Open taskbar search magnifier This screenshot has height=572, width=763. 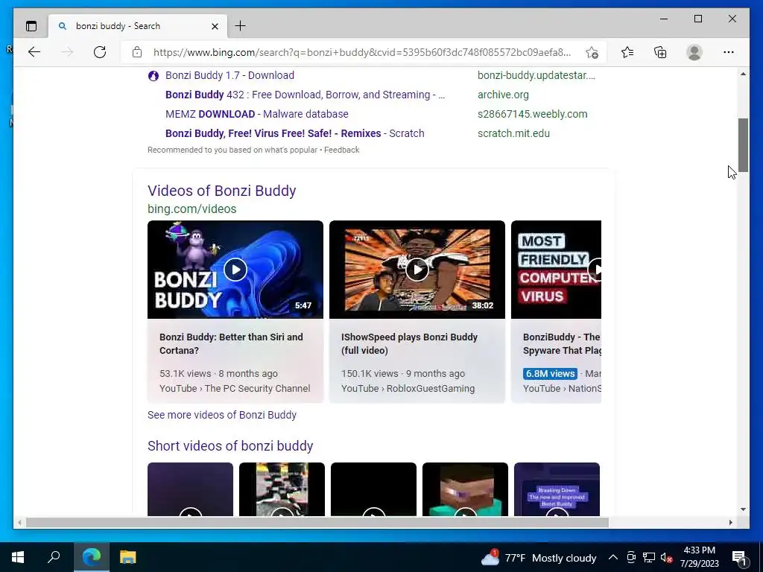click(54, 557)
